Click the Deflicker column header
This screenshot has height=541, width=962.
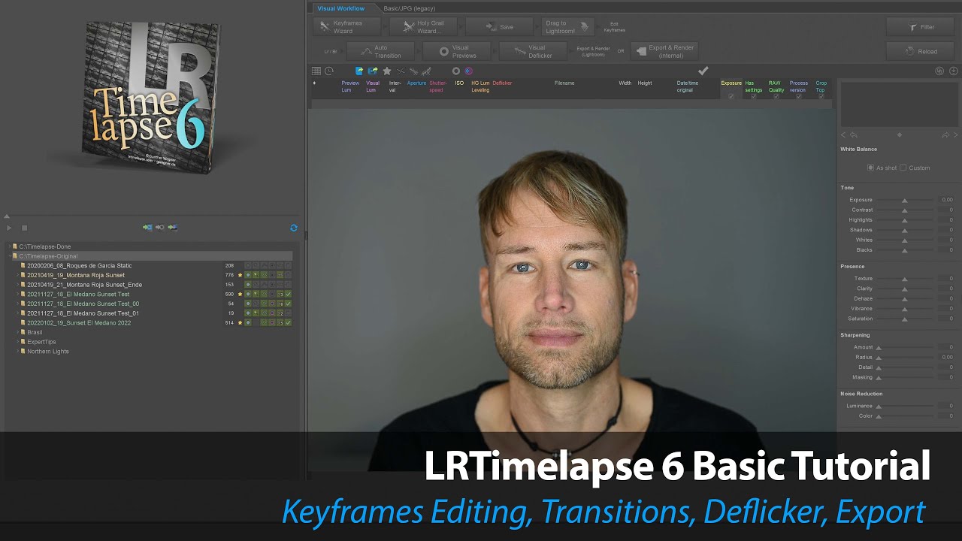[x=502, y=83]
